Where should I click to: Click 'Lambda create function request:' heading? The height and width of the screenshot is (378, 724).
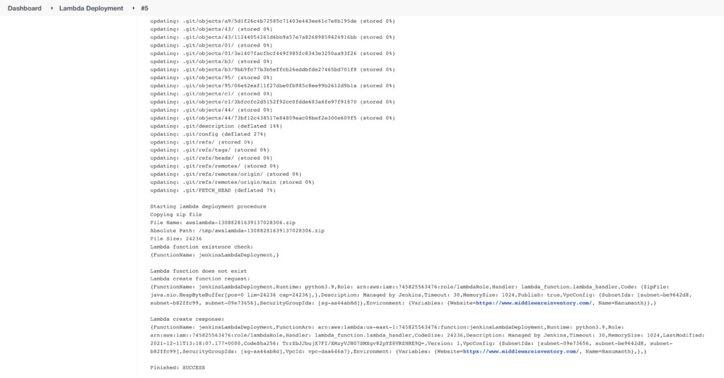(x=197, y=278)
